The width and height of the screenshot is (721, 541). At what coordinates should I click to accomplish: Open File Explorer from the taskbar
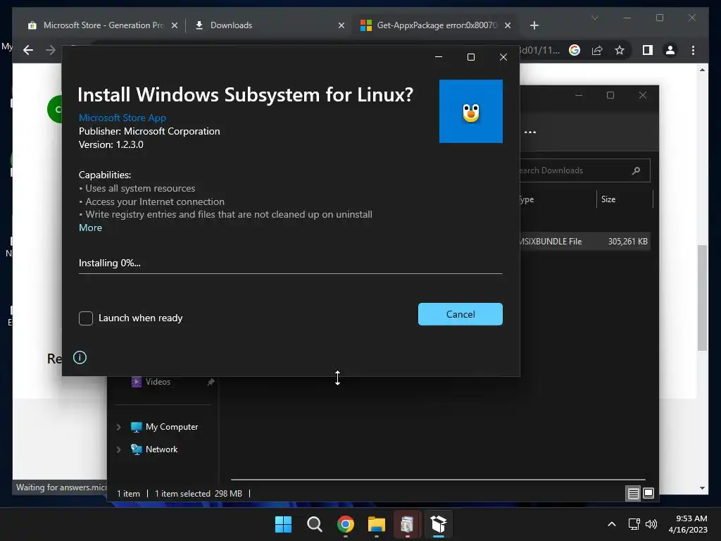377,524
